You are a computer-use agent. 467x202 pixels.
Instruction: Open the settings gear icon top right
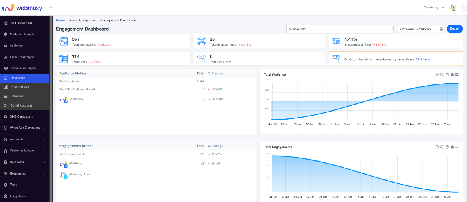(463, 8)
